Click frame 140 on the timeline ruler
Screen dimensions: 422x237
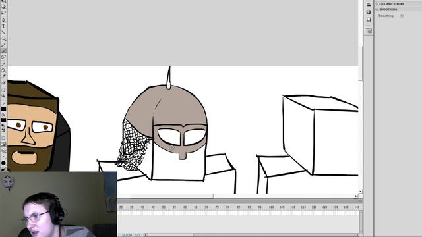pos(357,207)
